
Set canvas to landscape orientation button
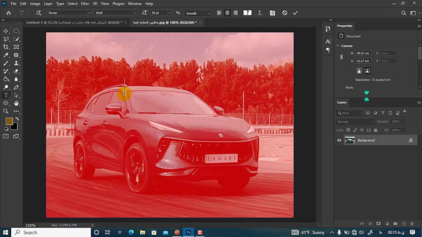(367, 71)
